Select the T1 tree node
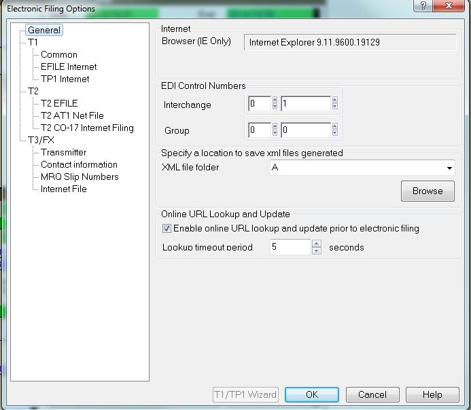 [x=33, y=42]
